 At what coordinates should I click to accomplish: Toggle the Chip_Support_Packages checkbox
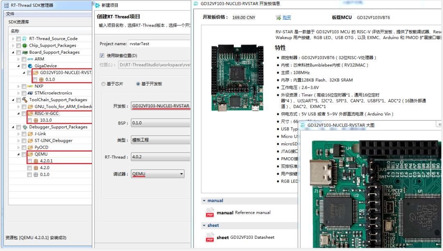click(x=18, y=45)
